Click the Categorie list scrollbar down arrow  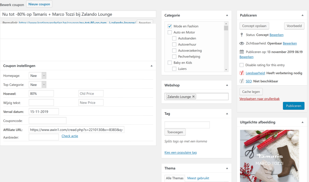point(226,69)
